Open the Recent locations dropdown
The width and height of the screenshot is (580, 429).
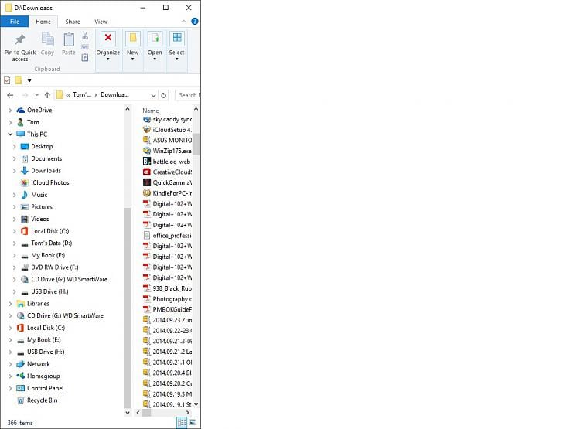click(36, 95)
